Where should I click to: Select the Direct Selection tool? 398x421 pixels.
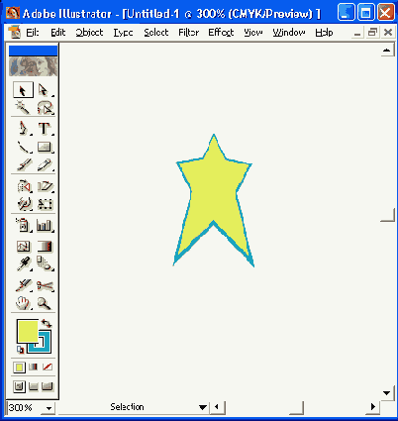44,90
